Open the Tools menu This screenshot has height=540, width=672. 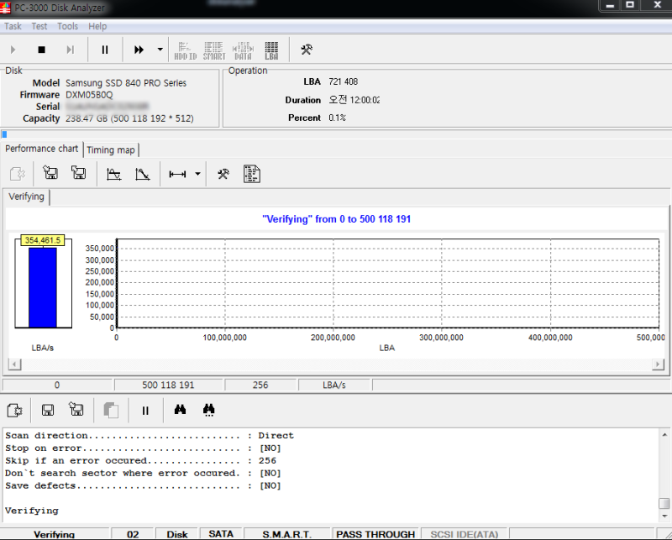click(x=68, y=26)
